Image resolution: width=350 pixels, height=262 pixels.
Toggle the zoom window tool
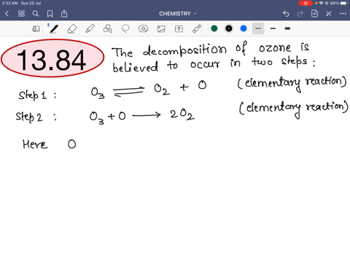(36, 29)
